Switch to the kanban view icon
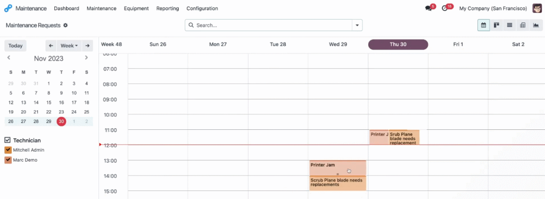Screen dimensions: 545x199 pyautogui.click(x=497, y=25)
